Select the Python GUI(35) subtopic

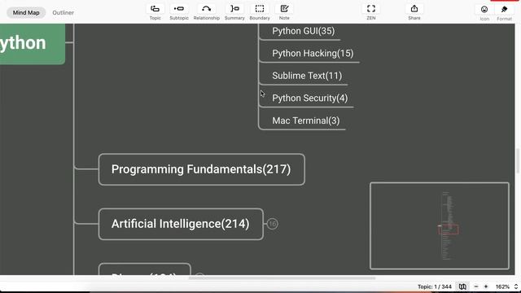303,31
